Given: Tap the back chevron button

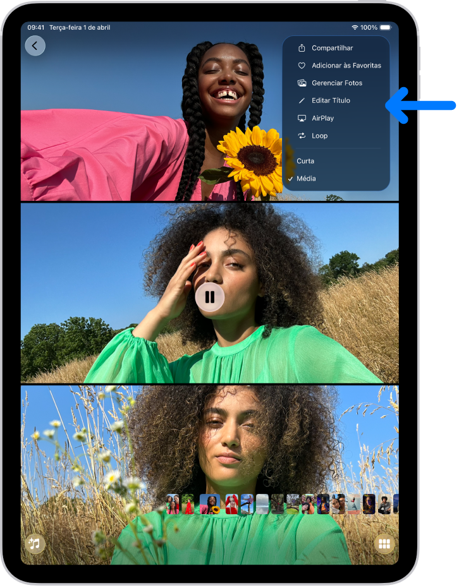Looking at the screenshot, I should [x=35, y=45].
